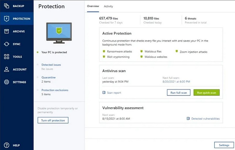The width and height of the screenshot is (235, 150).
Task: Click the Account person icon
Action: 6,69
